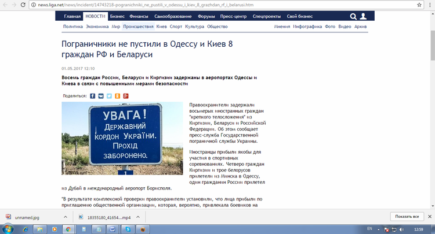Share article on Facebook
The image size is (435, 234).
92,95
